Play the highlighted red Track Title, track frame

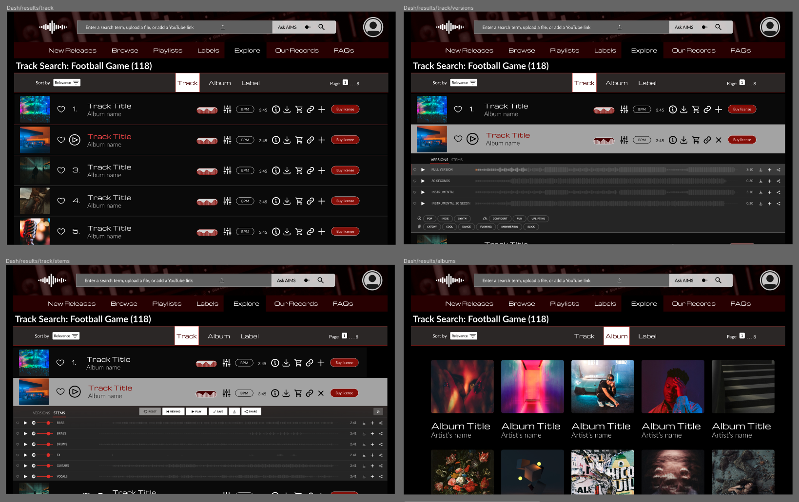coord(75,140)
